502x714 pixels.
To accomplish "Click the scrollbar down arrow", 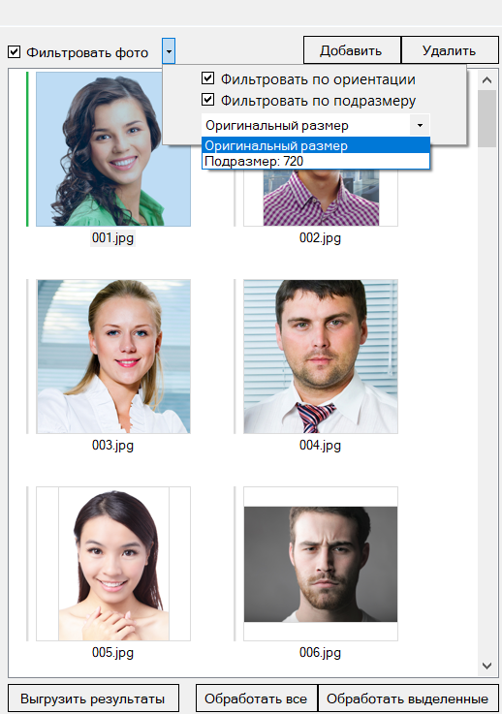I will pos(486,666).
